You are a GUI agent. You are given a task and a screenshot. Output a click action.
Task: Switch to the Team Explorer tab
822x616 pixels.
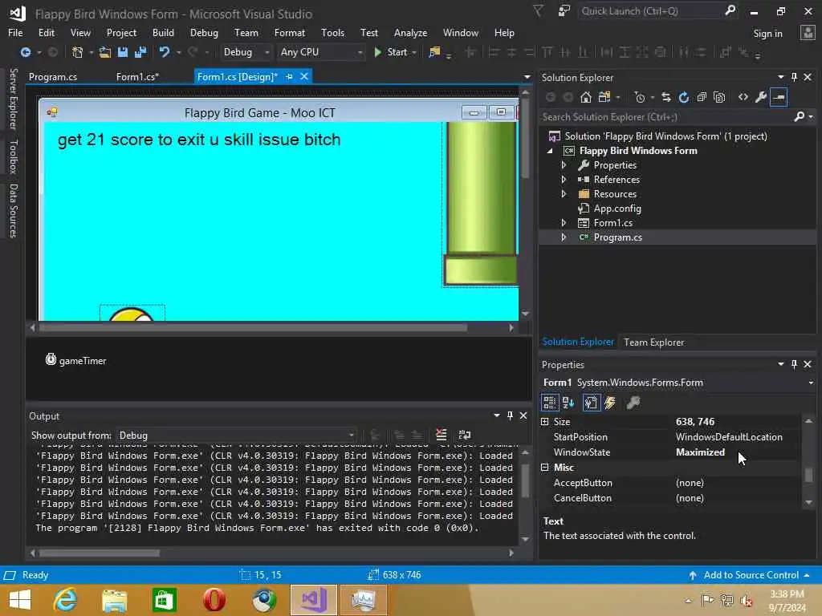(x=653, y=342)
